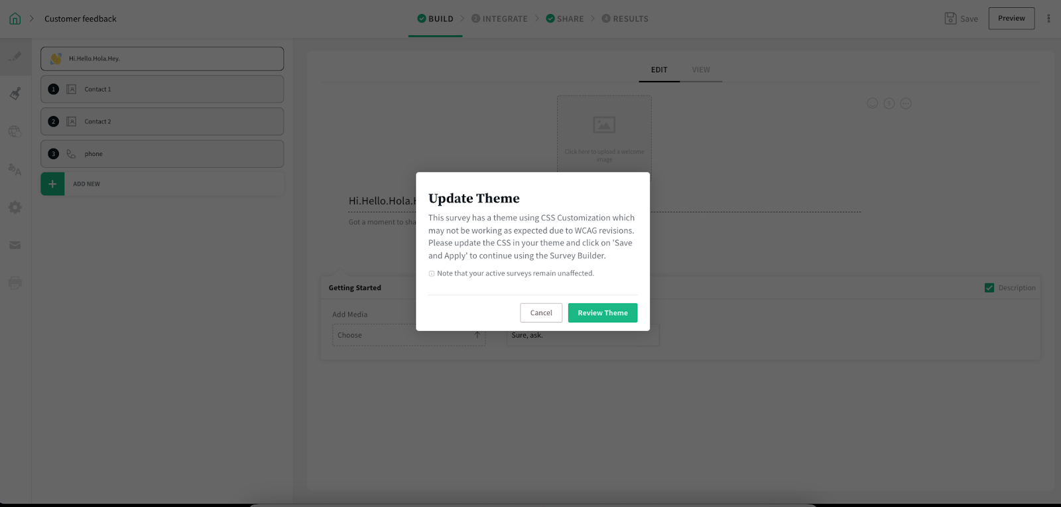Screen dimensions: 1061x507
Task: Open the translation language icon in sidebar
Action: click(x=15, y=170)
